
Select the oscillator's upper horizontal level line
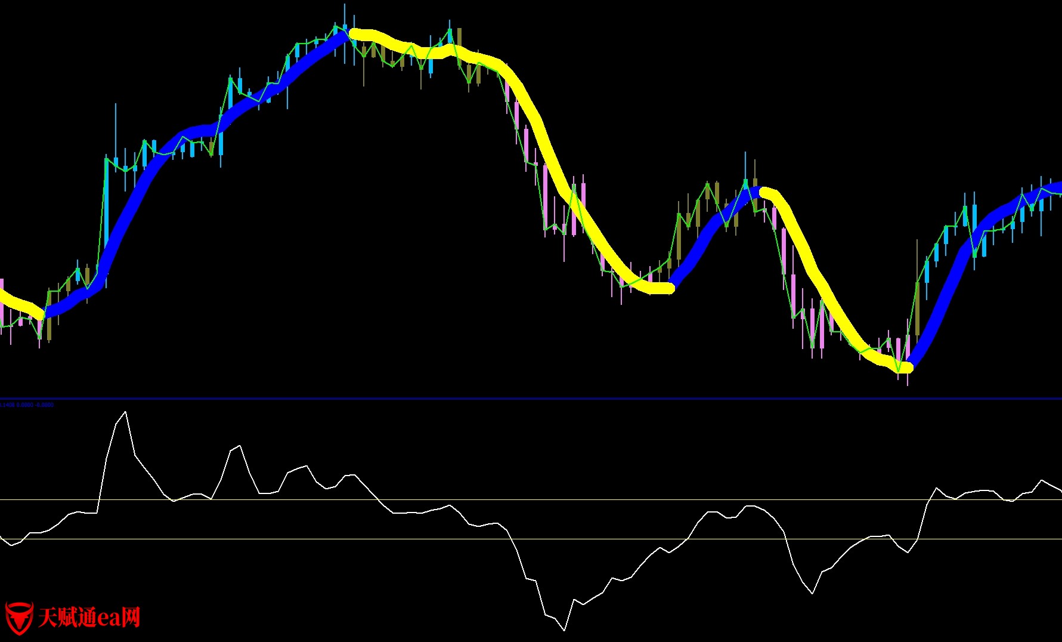pyautogui.click(x=531, y=499)
